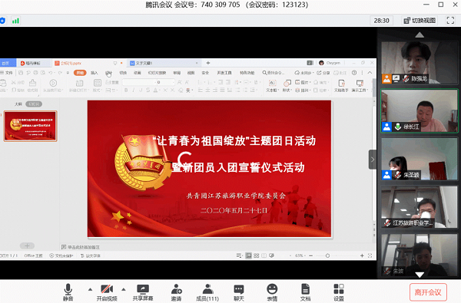This screenshot has height=303, width=461.
Task: Select the 安全 ribbon tab in WPS
Action: (x=205, y=73)
